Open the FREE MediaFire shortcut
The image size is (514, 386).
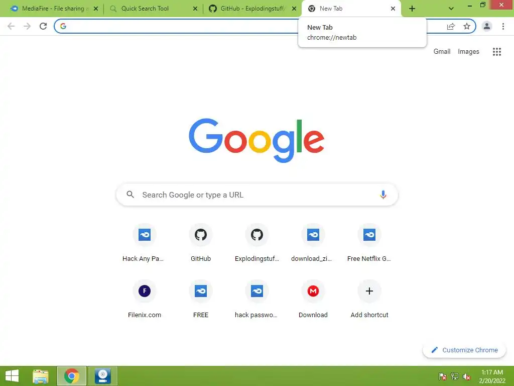tap(201, 300)
